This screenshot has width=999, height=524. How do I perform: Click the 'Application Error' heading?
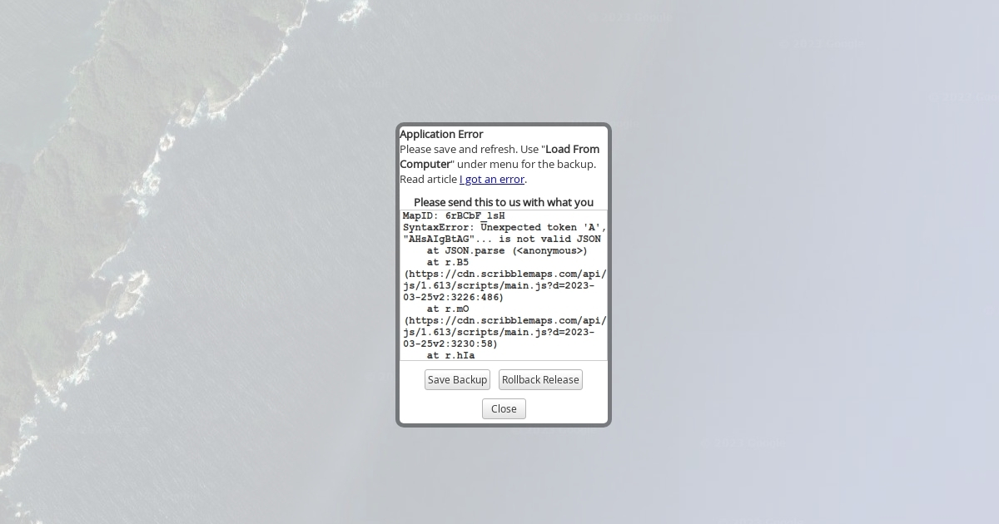click(x=441, y=134)
